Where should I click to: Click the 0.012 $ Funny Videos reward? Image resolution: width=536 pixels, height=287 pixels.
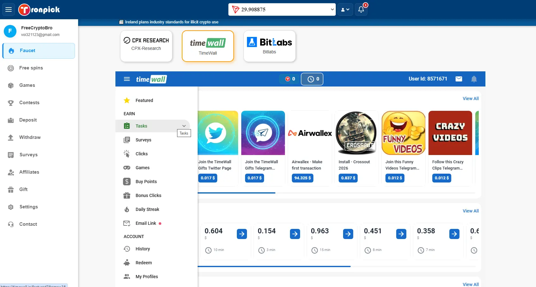point(395,178)
